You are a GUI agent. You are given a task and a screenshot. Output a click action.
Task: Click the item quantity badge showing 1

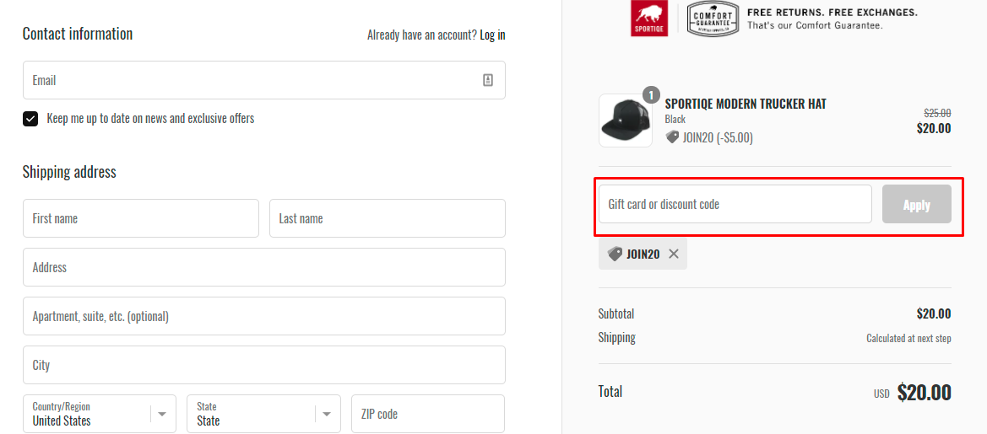tap(651, 95)
